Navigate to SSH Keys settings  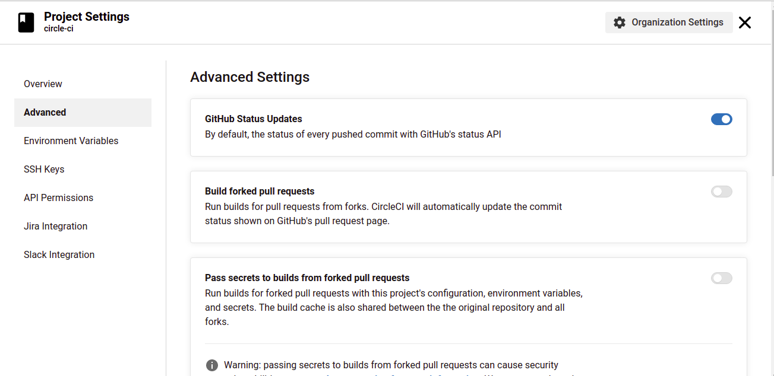(x=44, y=170)
